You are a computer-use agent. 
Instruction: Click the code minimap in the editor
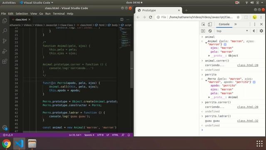coord(125,38)
